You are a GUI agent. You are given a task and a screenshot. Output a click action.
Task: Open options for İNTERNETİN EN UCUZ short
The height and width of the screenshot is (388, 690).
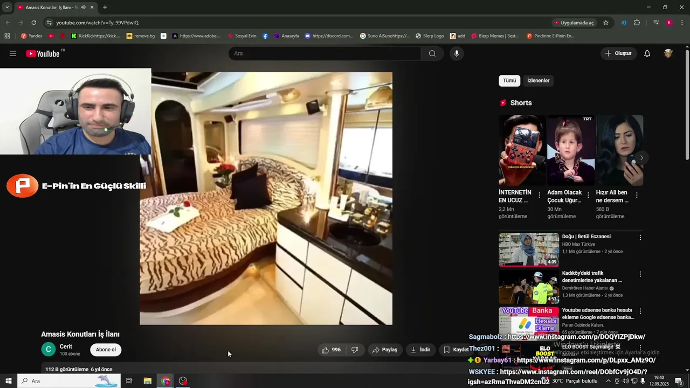(x=540, y=195)
